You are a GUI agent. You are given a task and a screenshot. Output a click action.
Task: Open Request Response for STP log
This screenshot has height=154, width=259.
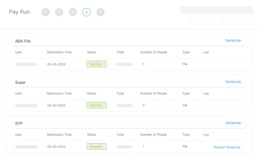pos(227,147)
